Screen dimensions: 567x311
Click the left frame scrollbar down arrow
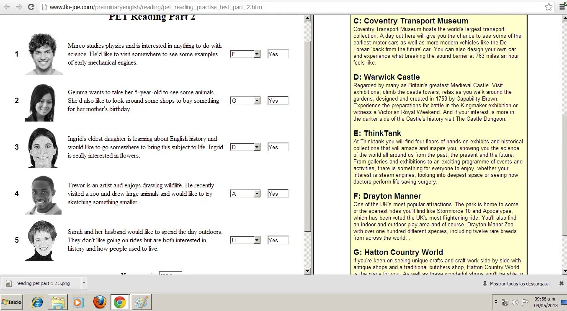[x=308, y=271]
